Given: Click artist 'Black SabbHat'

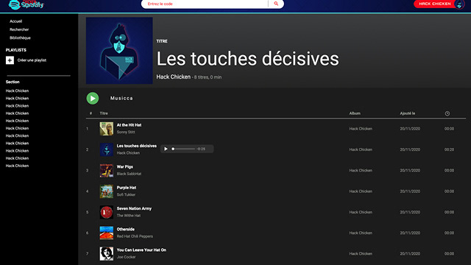Looking at the screenshot, I should [x=129, y=174].
